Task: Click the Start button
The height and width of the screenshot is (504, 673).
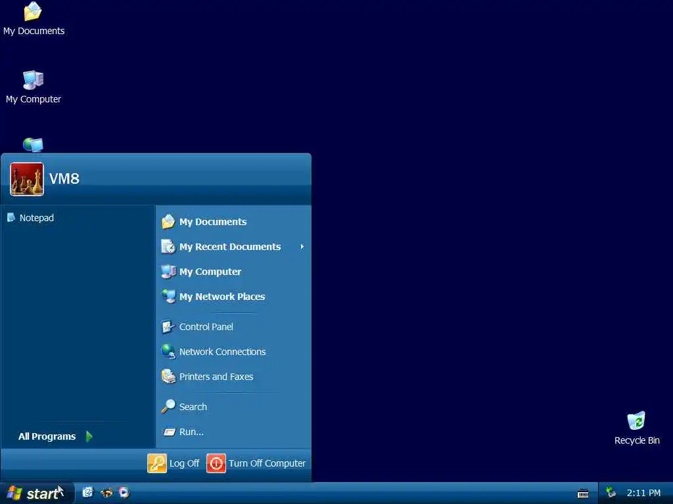Action: pos(36,493)
